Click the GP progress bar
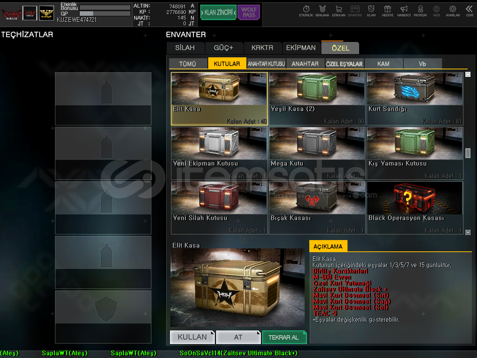Viewport: 477px width, 358px height. tap(105, 14)
